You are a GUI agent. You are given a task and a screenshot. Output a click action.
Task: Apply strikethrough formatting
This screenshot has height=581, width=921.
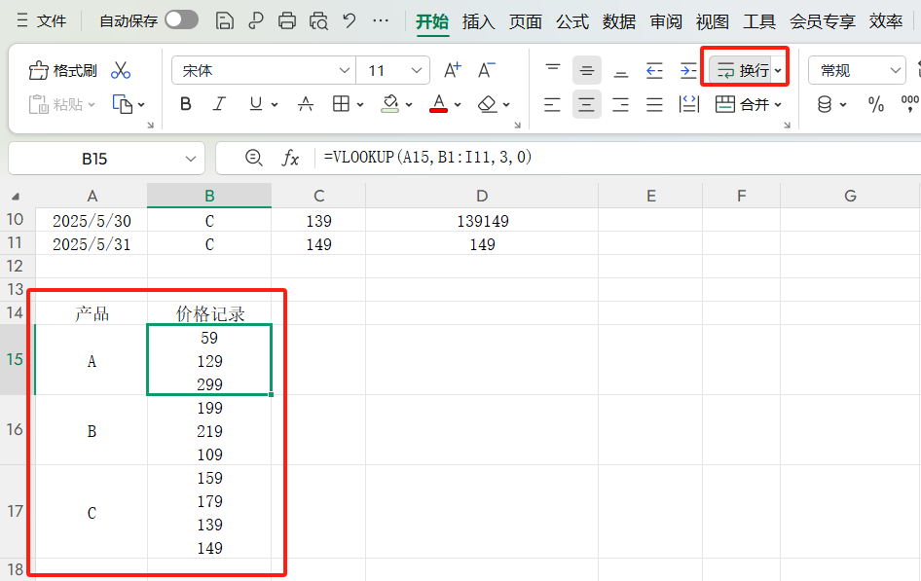click(306, 104)
